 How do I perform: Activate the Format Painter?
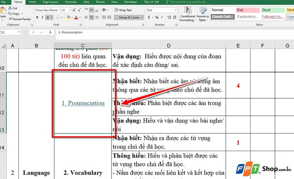19,19
